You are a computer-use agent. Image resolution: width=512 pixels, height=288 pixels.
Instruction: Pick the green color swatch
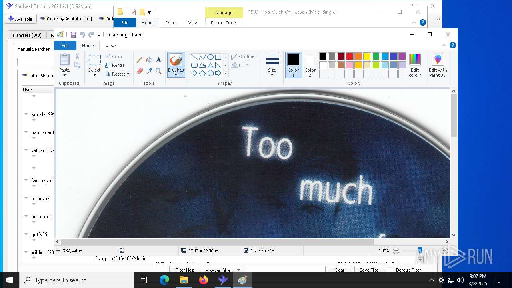(x=376, y=56)
